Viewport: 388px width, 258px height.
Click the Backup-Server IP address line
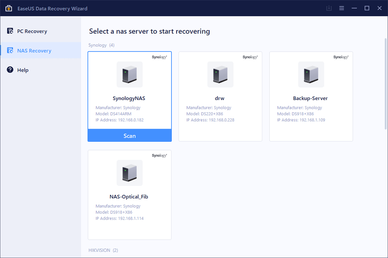[301, 120]
